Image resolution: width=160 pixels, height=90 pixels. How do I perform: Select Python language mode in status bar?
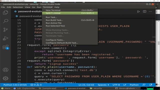click(x=134, y=85)
